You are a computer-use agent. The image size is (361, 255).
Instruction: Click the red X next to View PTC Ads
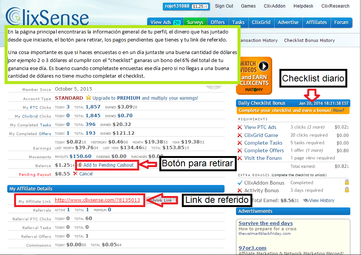[x=240, y=127]
